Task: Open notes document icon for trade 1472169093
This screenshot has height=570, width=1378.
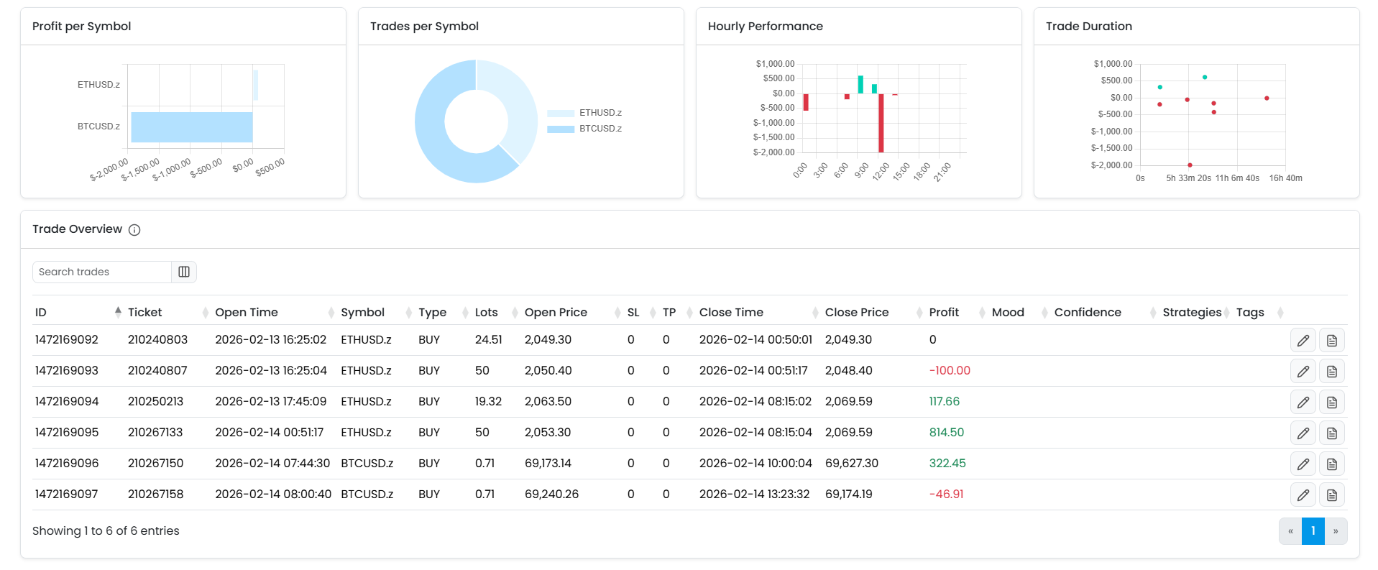Action: click(1331, 372)
